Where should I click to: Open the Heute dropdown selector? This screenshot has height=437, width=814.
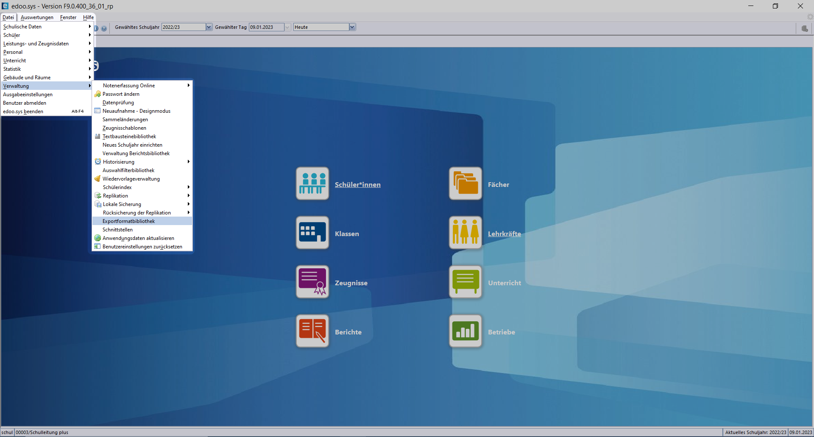(352, 27)
